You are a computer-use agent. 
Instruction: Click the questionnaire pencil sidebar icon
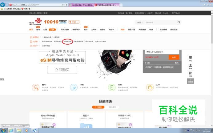pos(191,73)
